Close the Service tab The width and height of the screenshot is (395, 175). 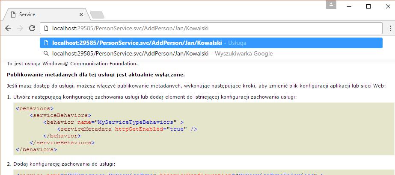click(81, 15)
